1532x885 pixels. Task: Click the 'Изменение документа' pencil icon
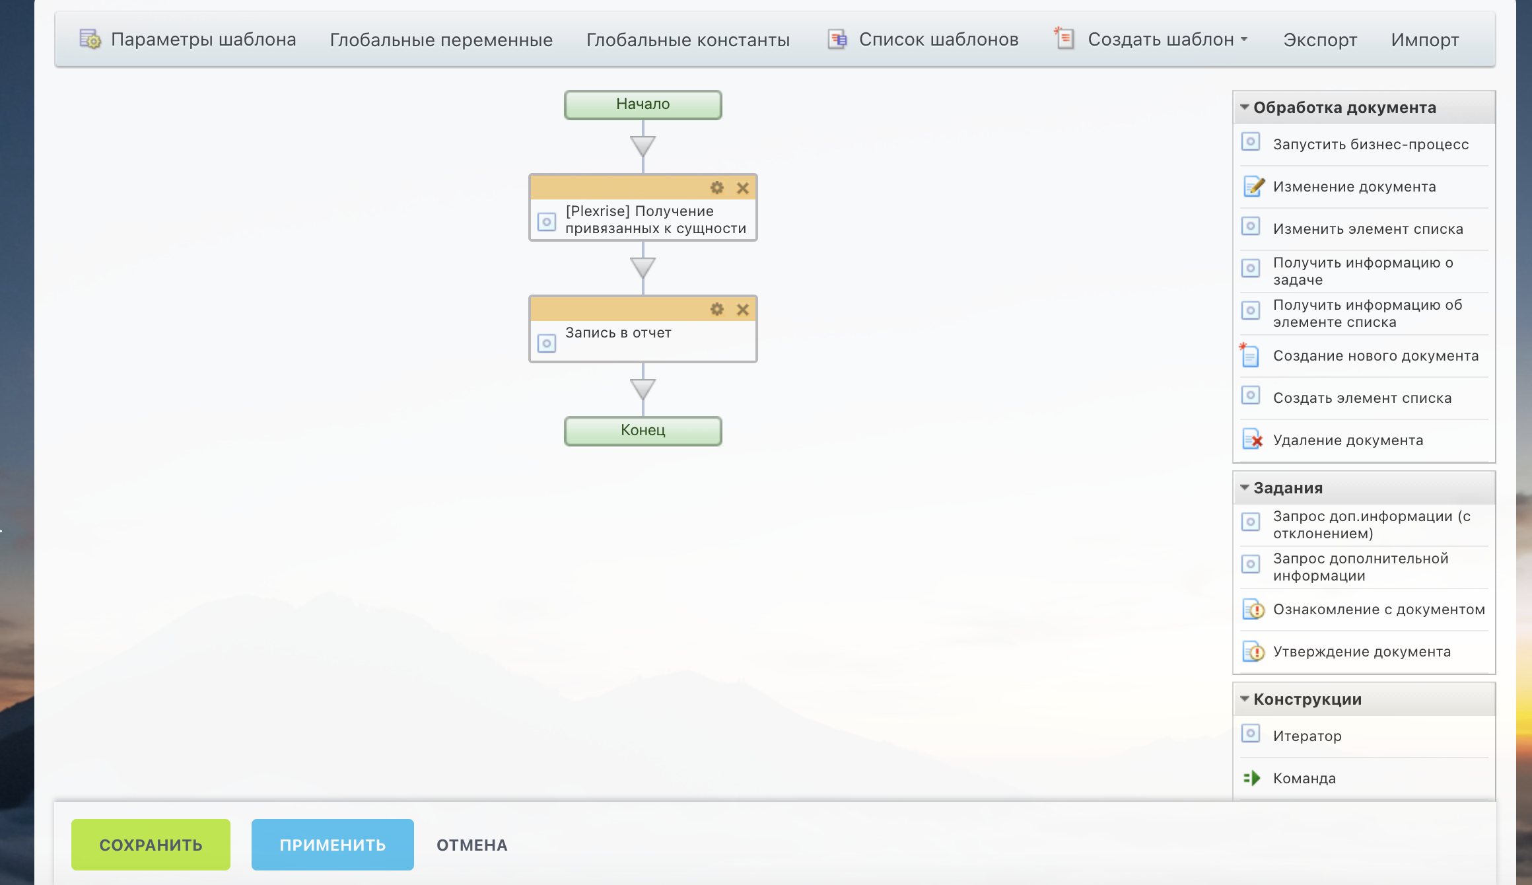1253,187
